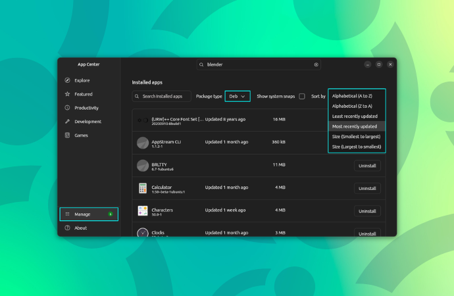Click the About question mark icon
This screenshot has height=296, width=454.
67,228
